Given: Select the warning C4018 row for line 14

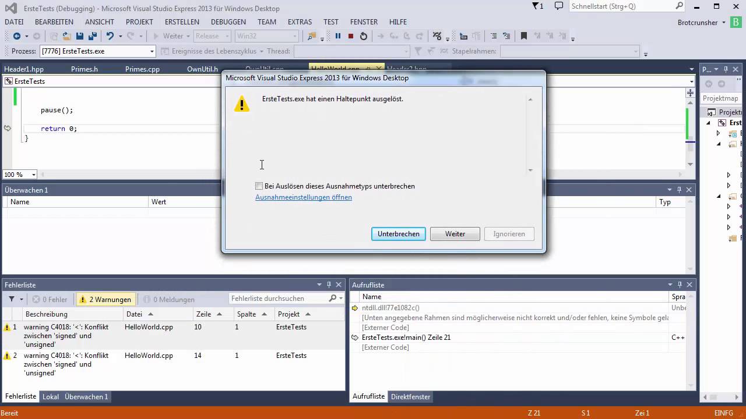Looking at the screenshot, I should pos(174,364).
